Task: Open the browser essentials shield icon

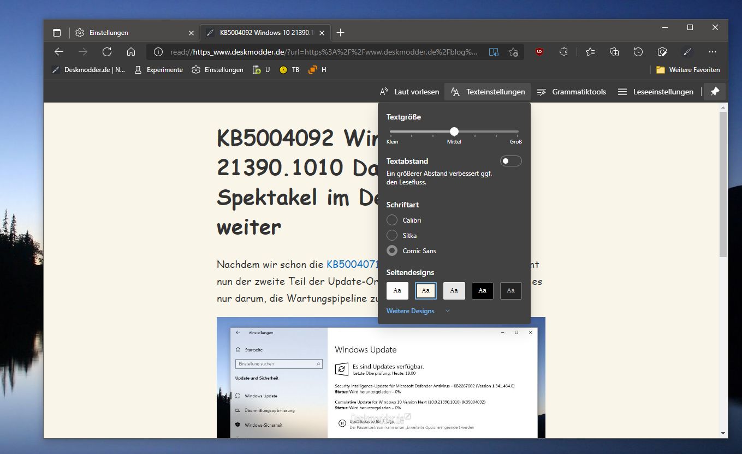Action: pyautogui.click(x=662, y=52)
